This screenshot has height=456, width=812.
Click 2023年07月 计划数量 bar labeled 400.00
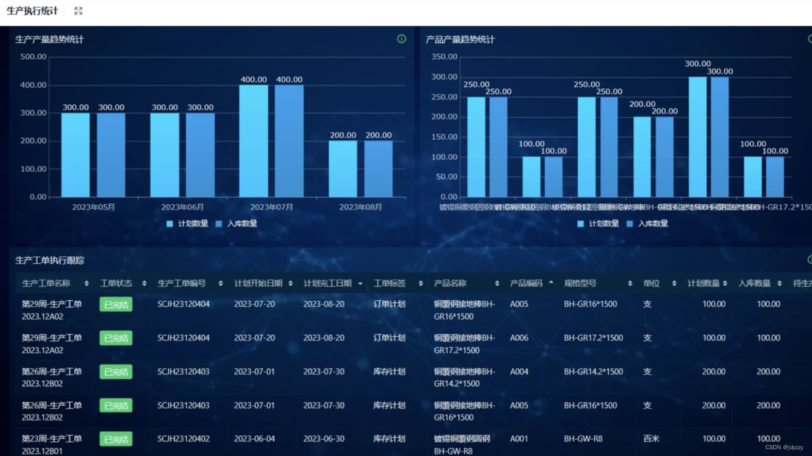coord(254,141)
